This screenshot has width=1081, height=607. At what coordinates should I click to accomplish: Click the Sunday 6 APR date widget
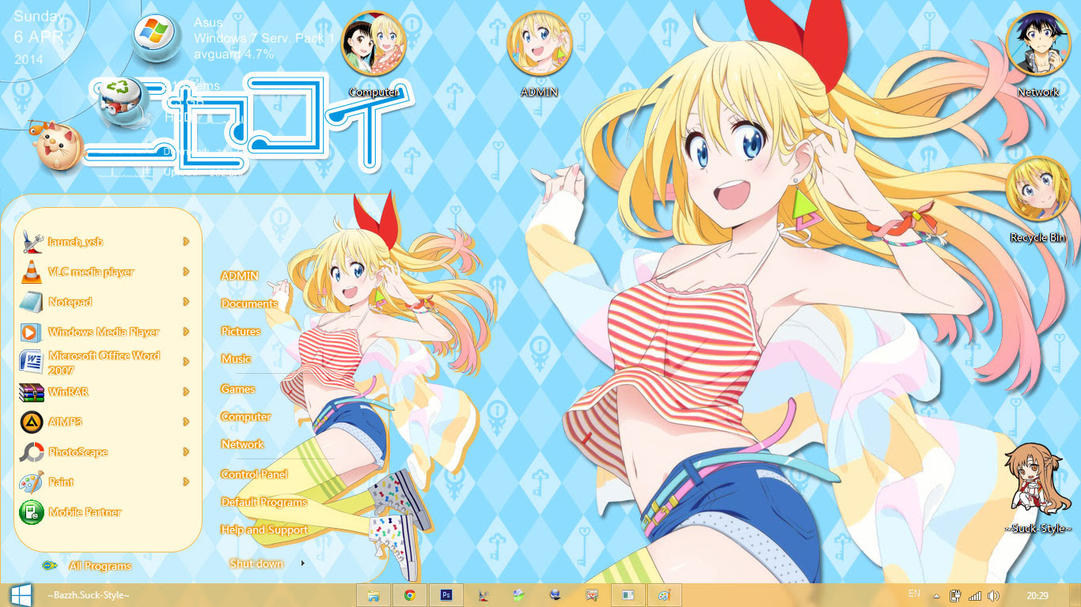(x=41, y=36)
